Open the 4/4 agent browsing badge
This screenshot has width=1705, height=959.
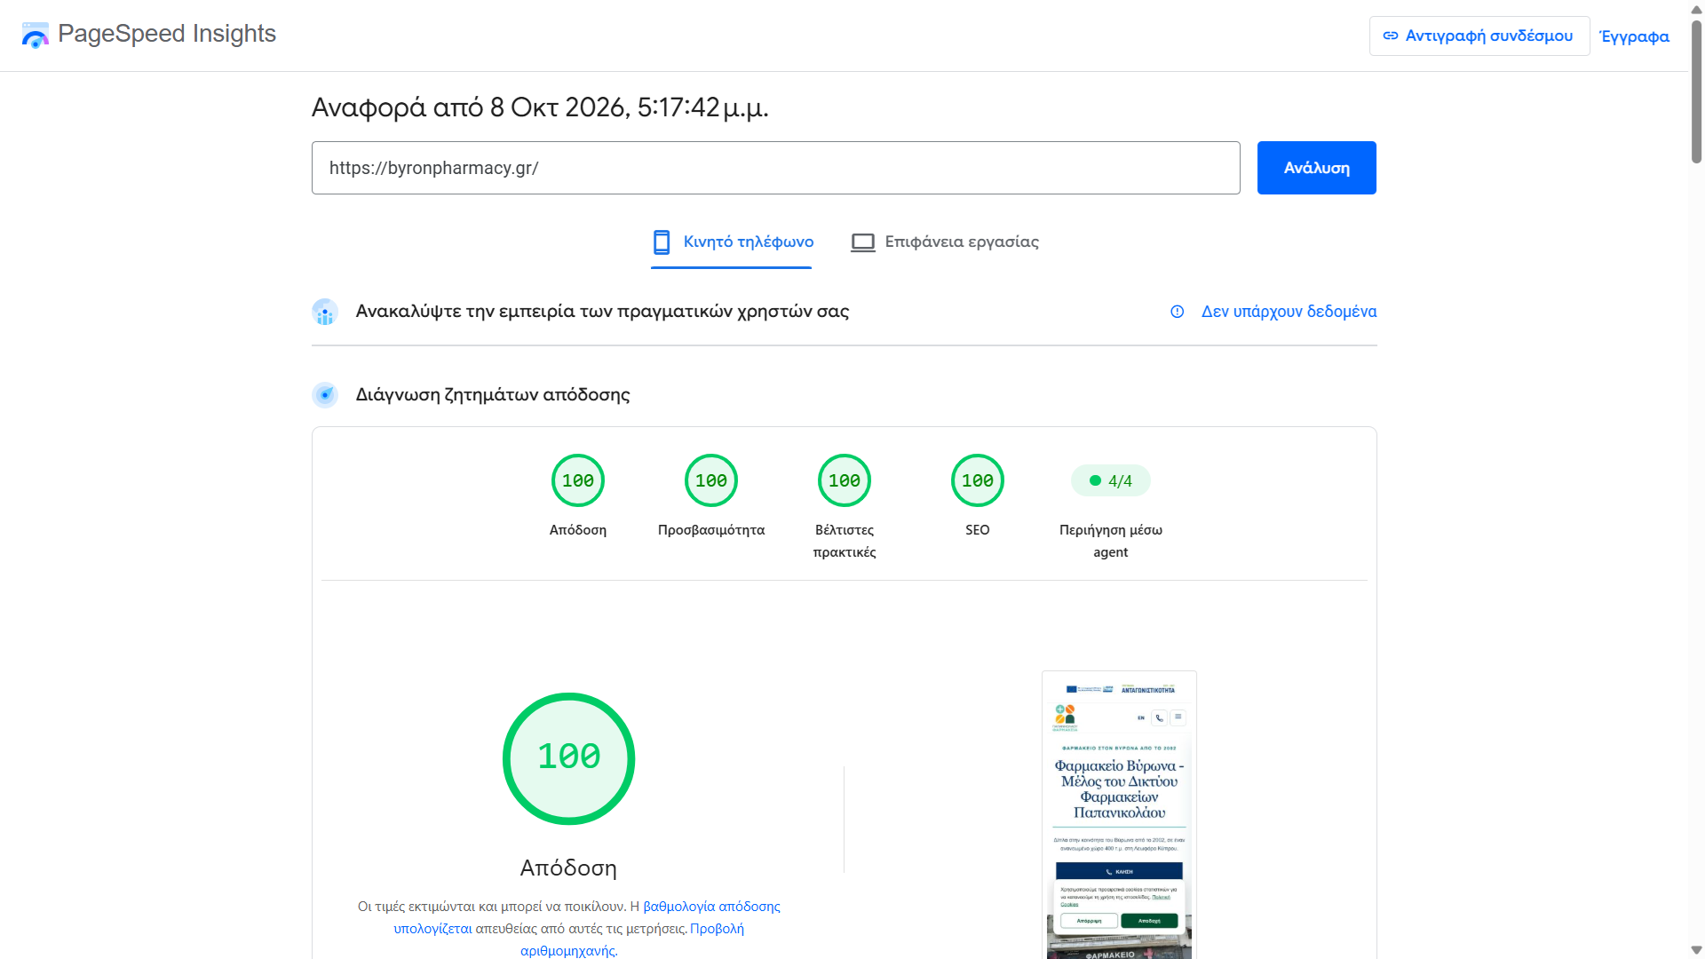pos(1111,480)
